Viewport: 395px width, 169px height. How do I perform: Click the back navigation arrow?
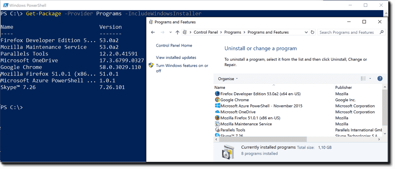click(153, 33)
